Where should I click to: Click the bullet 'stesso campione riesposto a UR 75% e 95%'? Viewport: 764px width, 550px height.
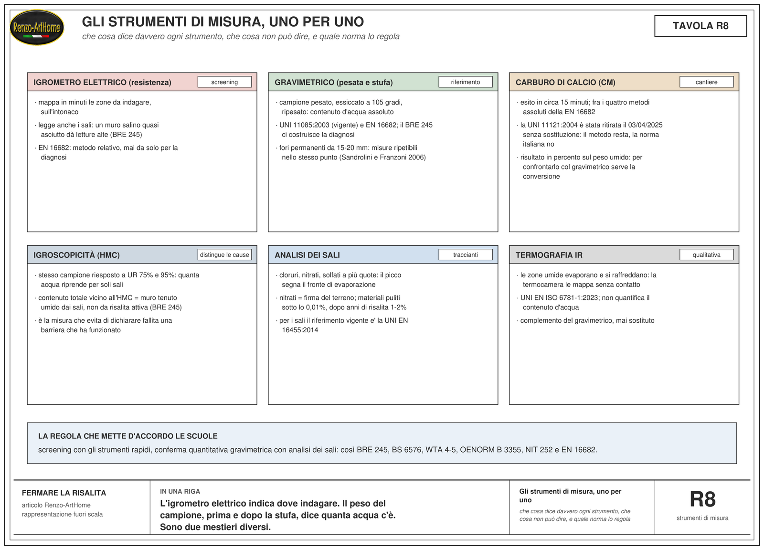[x=117, y=280]
